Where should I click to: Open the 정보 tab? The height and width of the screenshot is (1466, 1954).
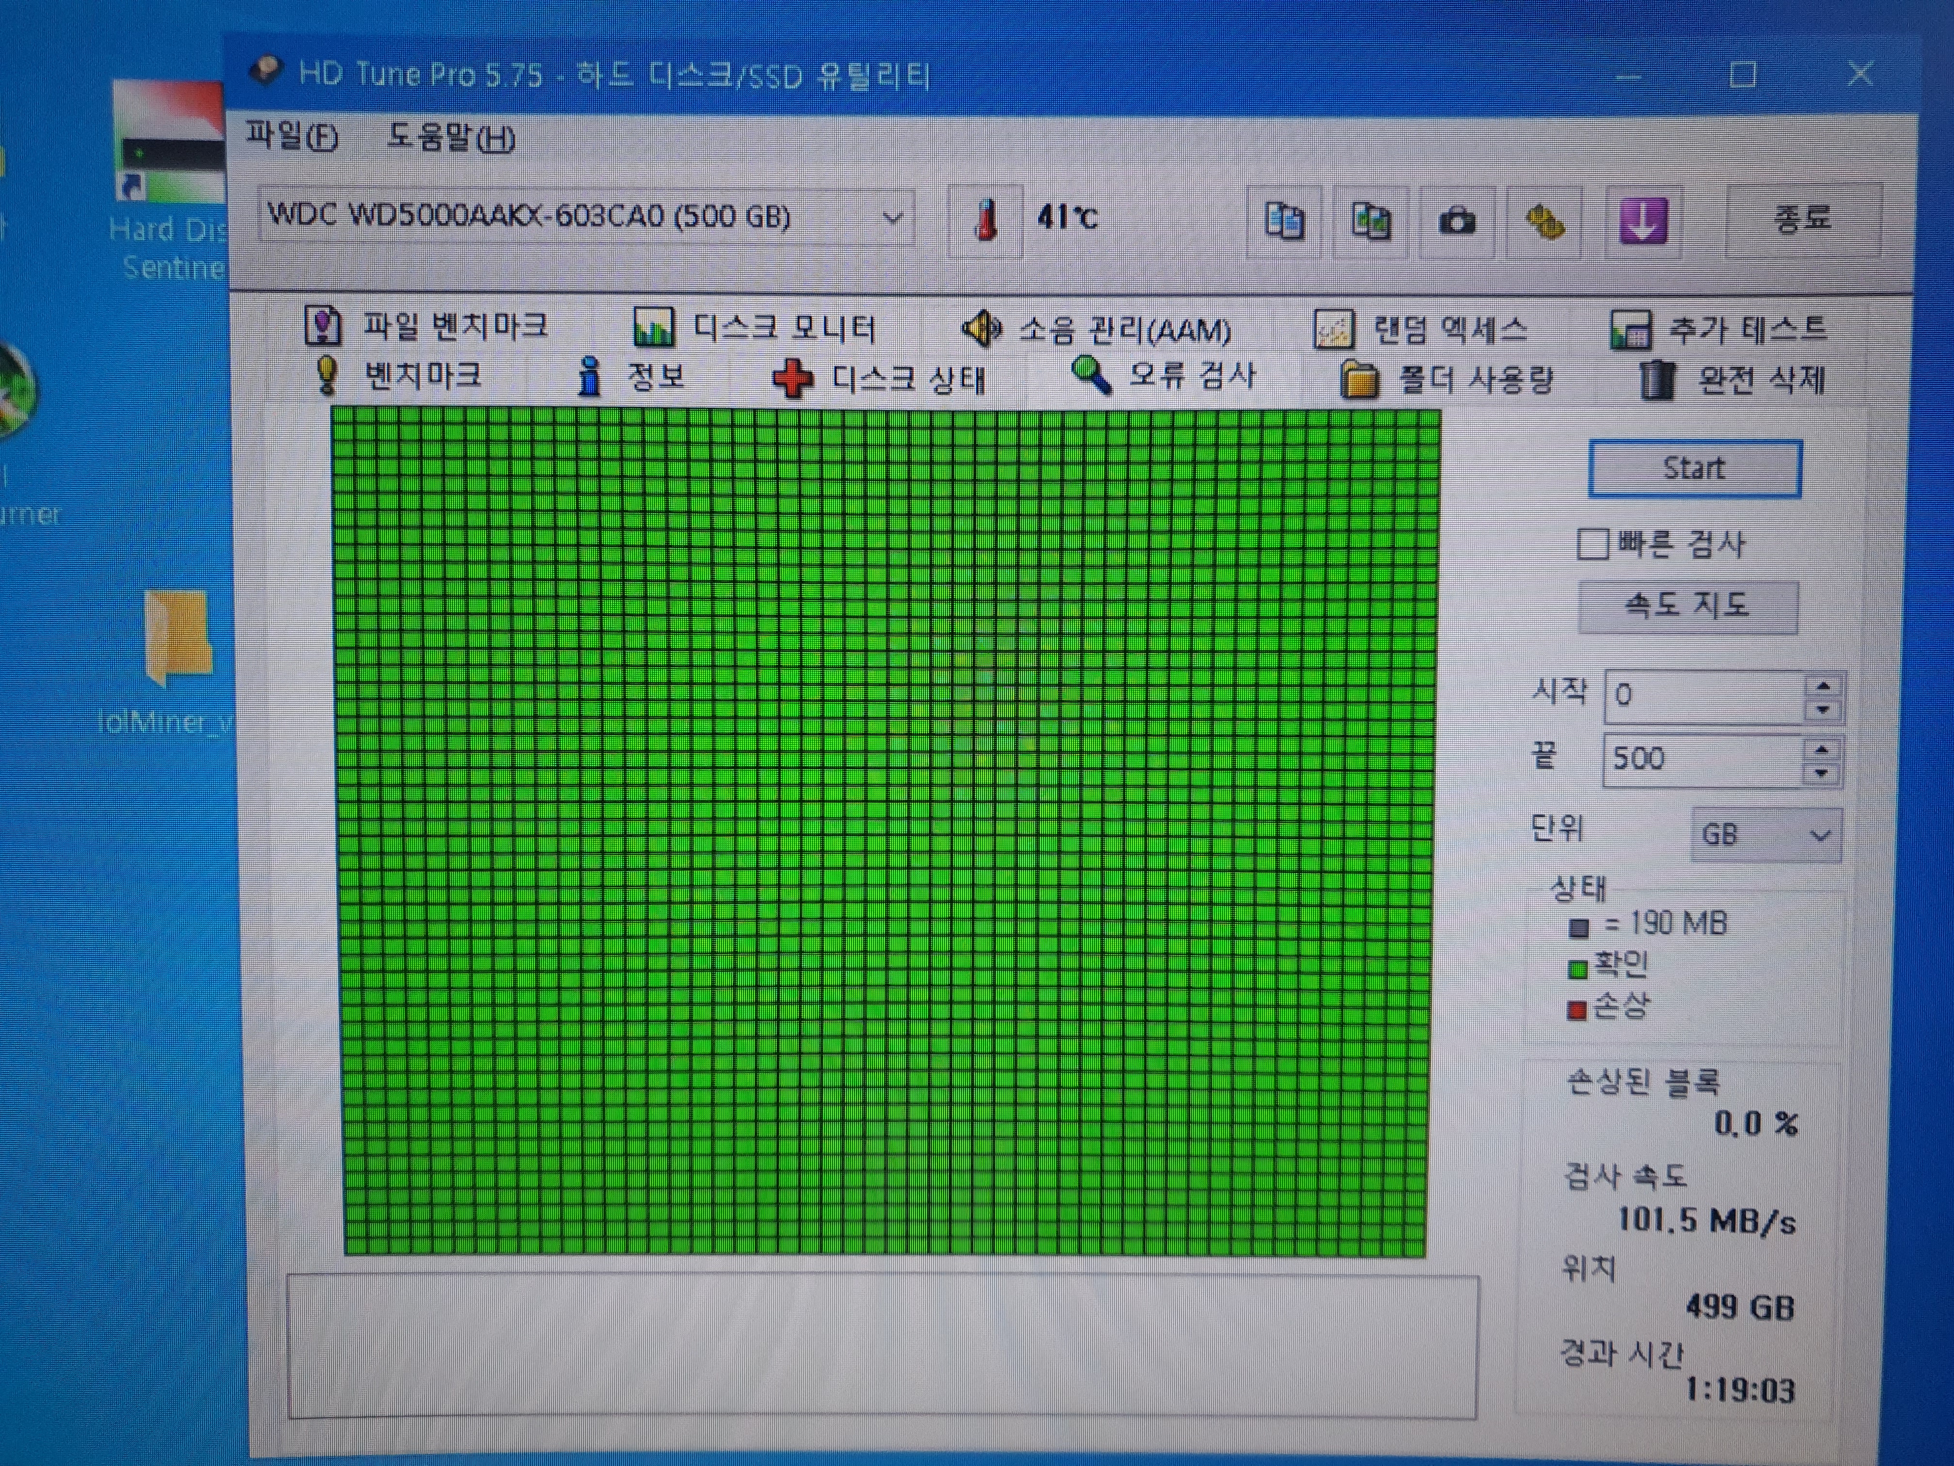(x=630, y=377)
